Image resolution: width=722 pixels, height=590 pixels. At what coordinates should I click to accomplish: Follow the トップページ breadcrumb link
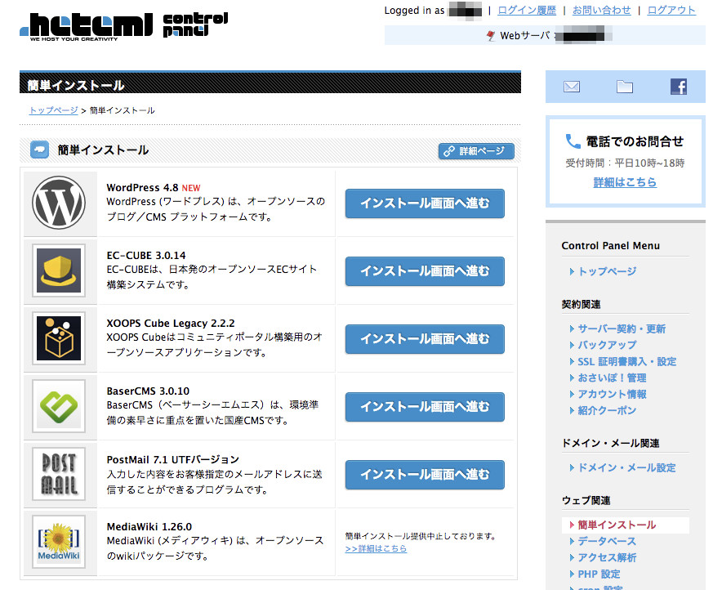[x=53, y=110]
